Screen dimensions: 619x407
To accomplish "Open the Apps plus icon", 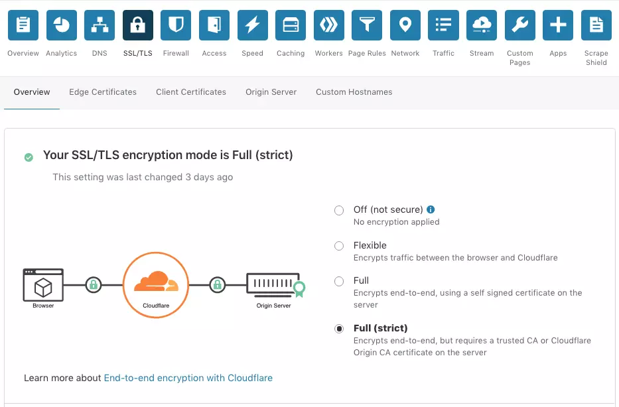I will (558, 25).
